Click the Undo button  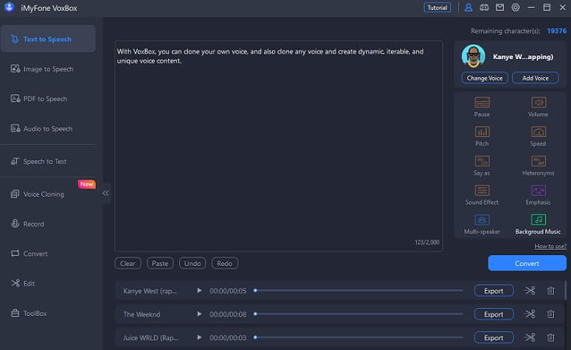[192, 264]
